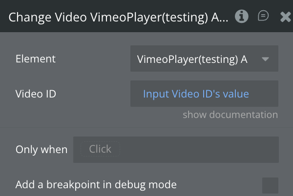Image resolution: width=293 pixels, height=196 pixels.
Task: Click the 'Video ID' field label
Action: point(36,94)
